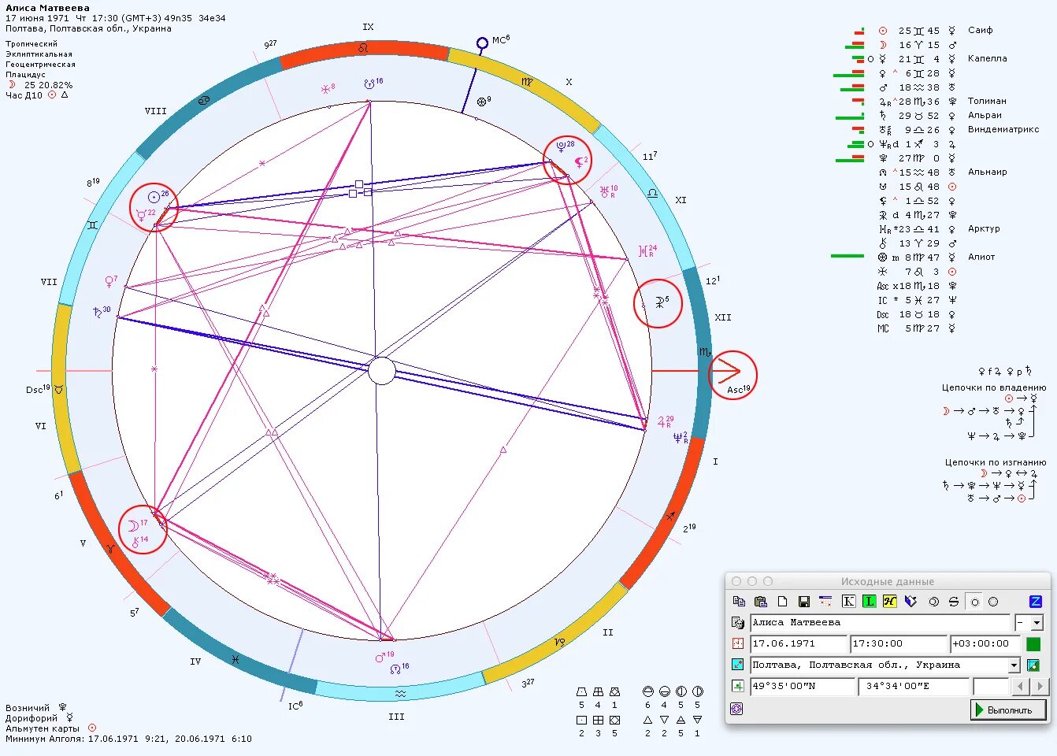Click the copy icon in Исходные данные toolbar
The image size is (1057, 756).
739,602
